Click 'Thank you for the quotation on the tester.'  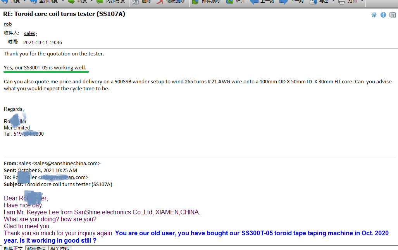pyautogui.click(x=54, y=53)
